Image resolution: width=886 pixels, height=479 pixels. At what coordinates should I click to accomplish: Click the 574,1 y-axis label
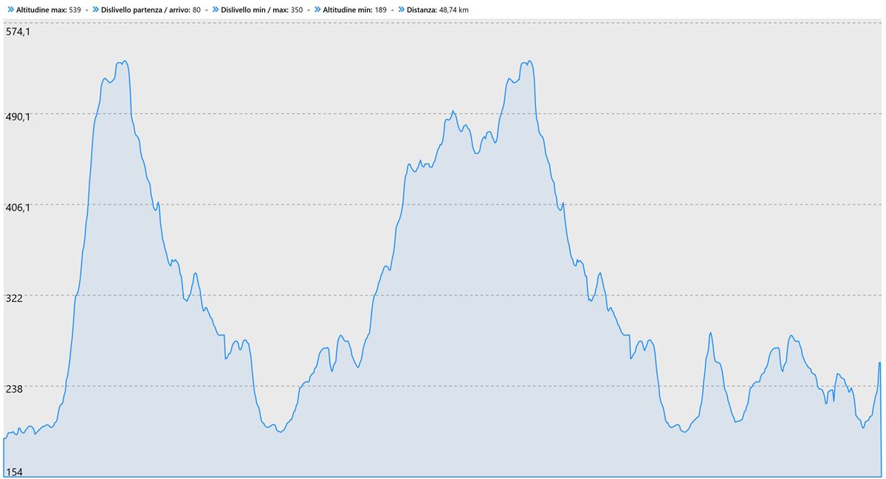[x=18, y=32]
